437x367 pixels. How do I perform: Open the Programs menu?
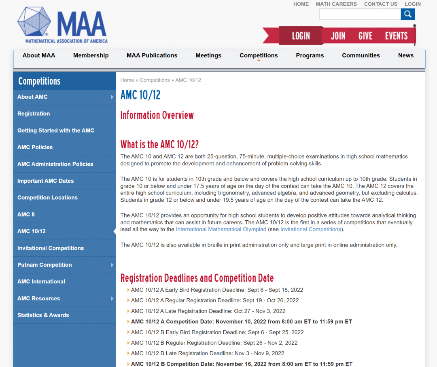coord(310,55)
